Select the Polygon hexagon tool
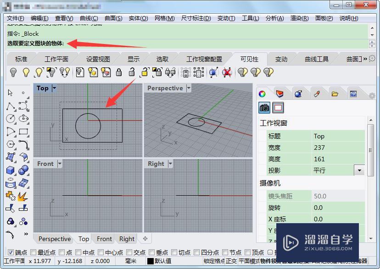Image resolution: width=380 pixels, height=269 pixels. pos(11,144)
